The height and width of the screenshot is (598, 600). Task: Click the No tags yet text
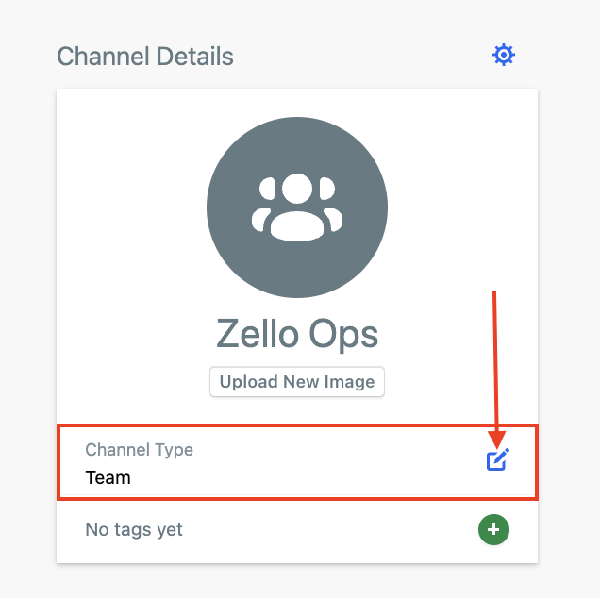pyautogui.click(x=134, y=530)
